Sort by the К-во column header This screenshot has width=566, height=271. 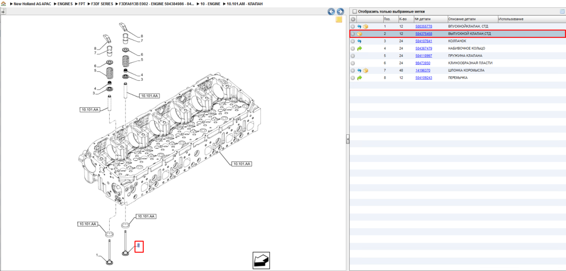[x=406, y=19]
